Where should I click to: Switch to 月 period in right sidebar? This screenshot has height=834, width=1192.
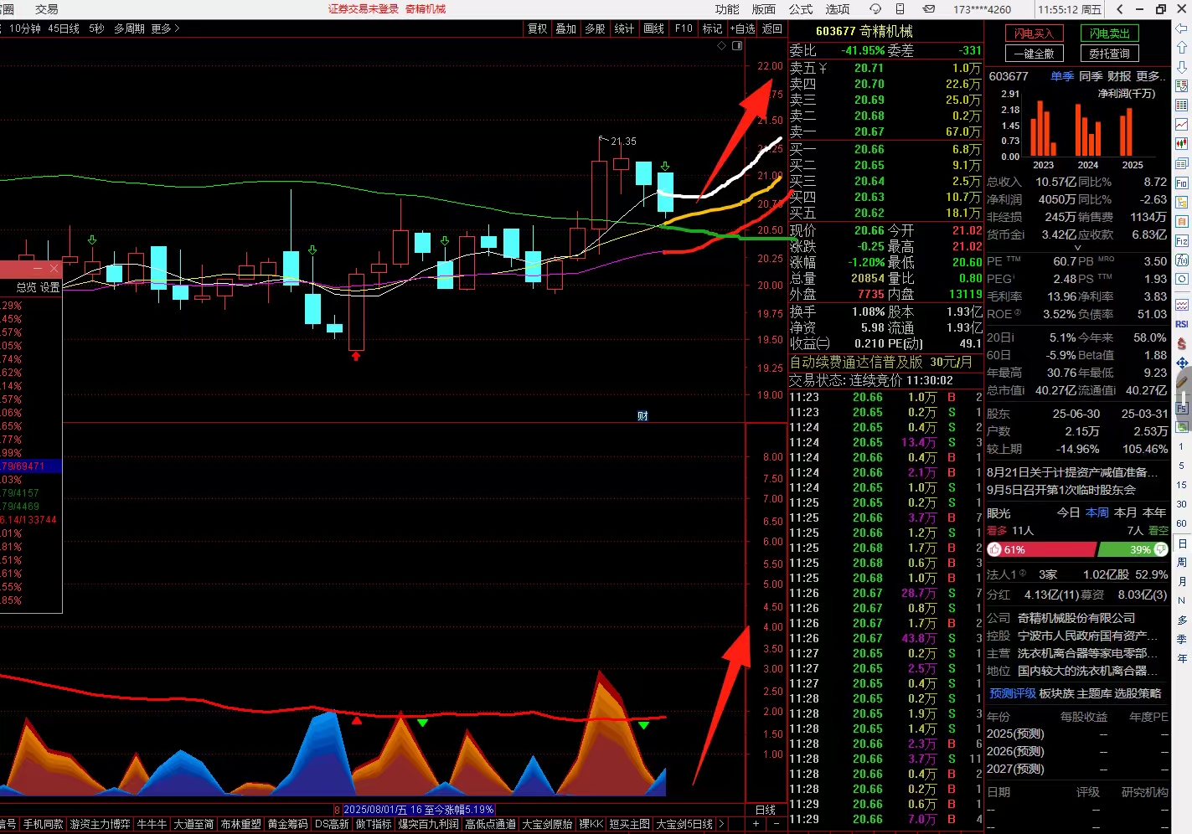tap(1182, 582)
